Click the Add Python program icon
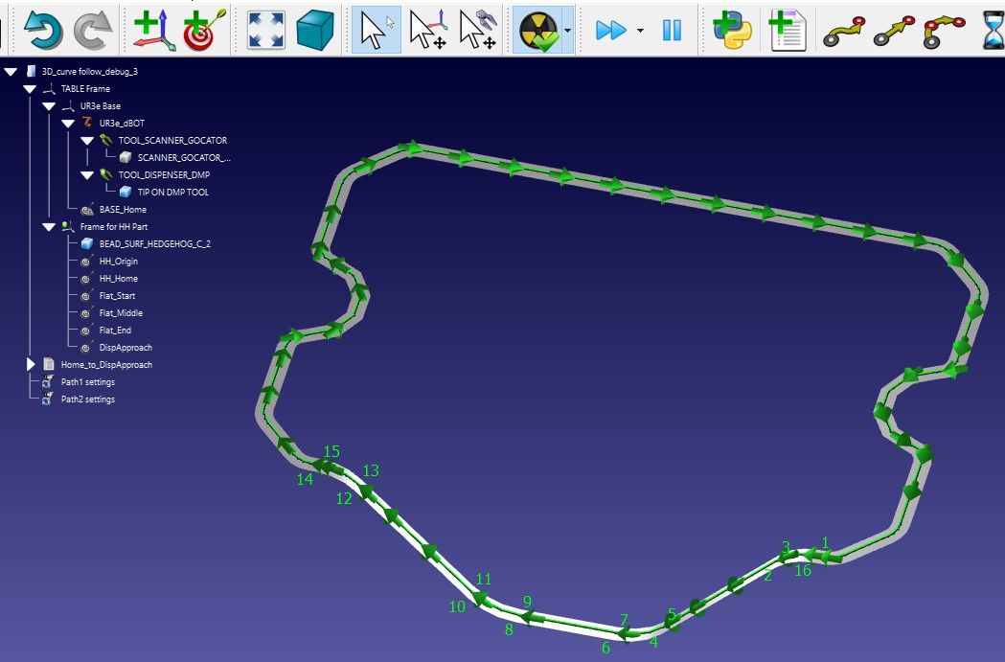The image size is (1005, 662). point(733,30)
